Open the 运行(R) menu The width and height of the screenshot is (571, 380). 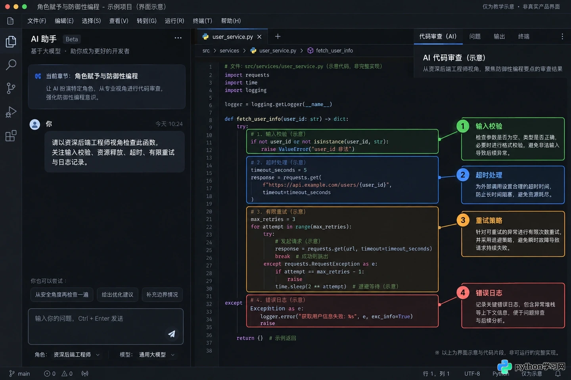click(x=174, y=21)
